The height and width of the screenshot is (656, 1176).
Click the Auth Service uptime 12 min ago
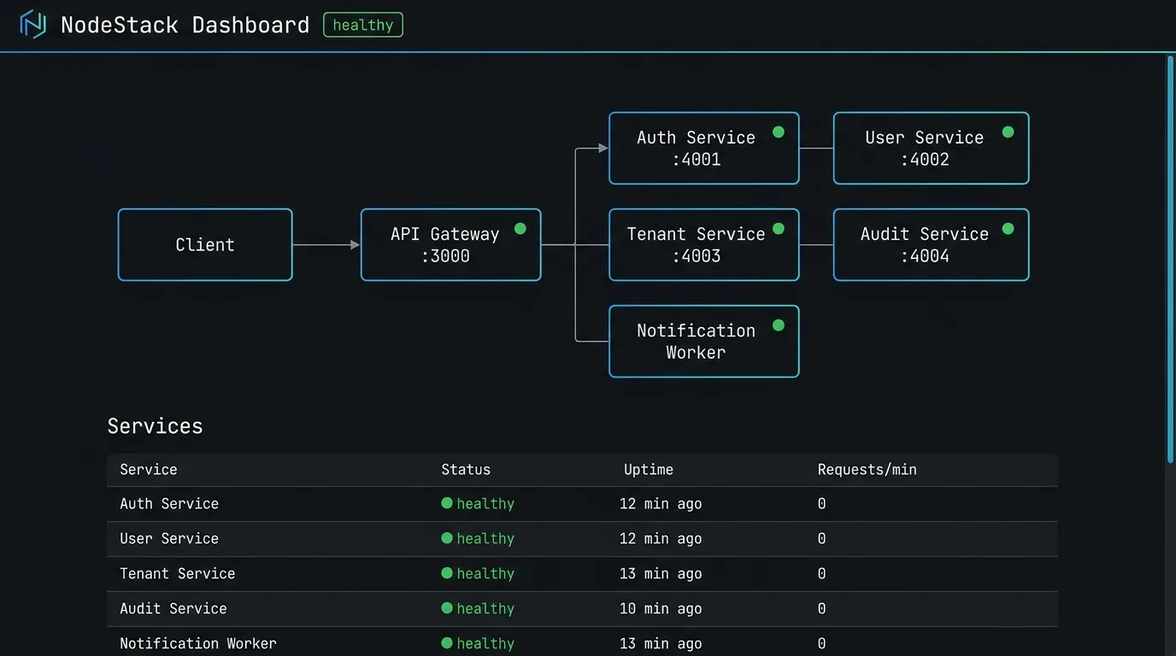[661, 504]
